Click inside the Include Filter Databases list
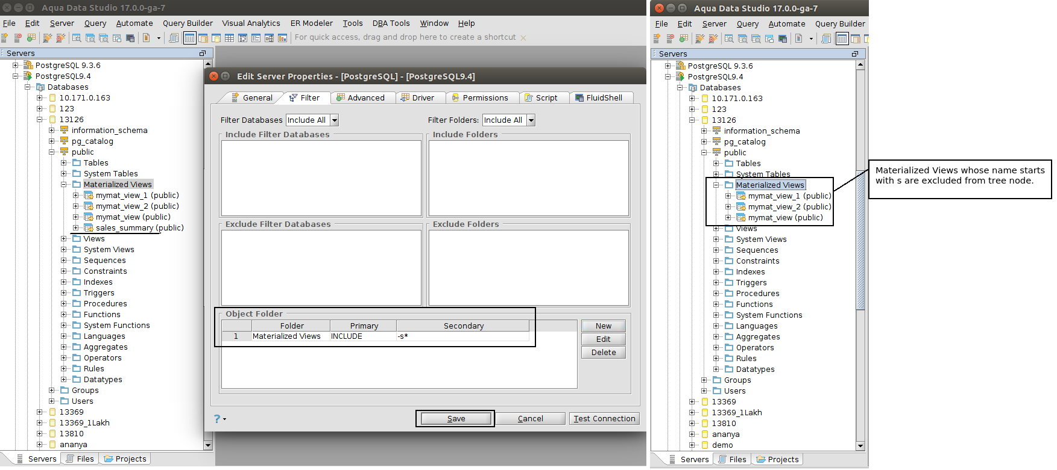This screenshot has width=1057, height=470. point(321,178)
